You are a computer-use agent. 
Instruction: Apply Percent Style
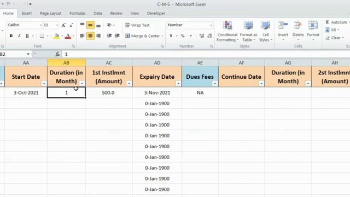click(183, 36)
